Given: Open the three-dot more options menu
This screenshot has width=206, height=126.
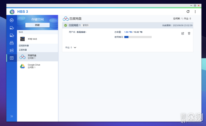Looking at the screenshot, I should click(x=195, y=12).
